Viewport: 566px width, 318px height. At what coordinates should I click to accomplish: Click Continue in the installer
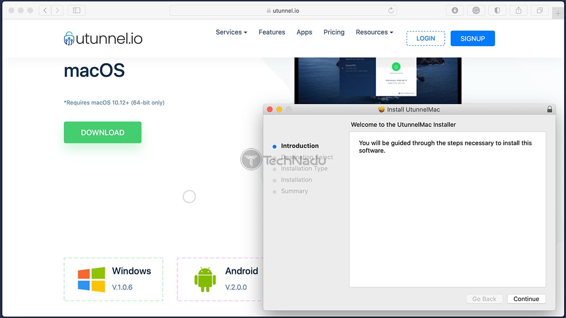[526, 299]
